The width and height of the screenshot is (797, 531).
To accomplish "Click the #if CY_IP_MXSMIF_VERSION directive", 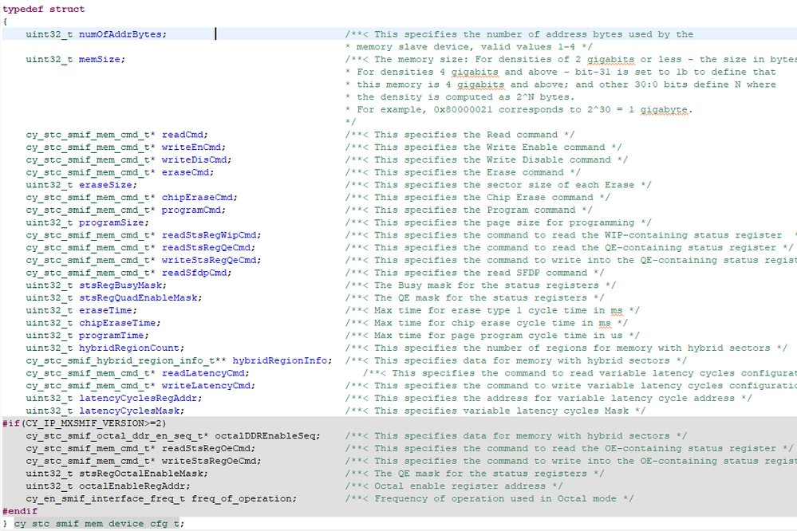I will (x=85, y=423).
